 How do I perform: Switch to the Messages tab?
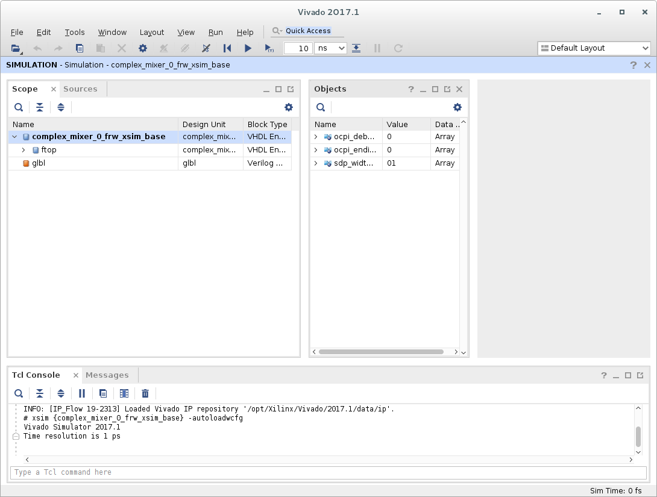coord(107,375)
